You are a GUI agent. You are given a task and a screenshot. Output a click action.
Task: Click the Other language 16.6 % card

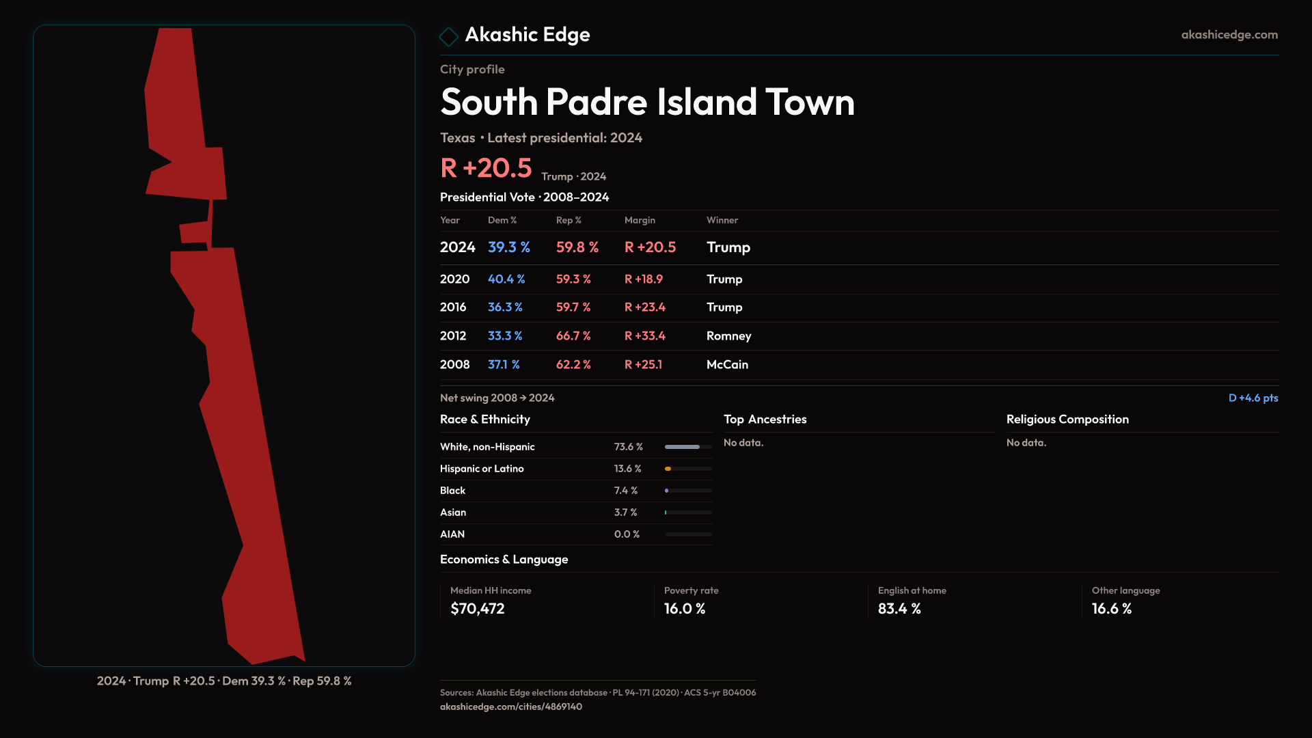pos(1125,601)
